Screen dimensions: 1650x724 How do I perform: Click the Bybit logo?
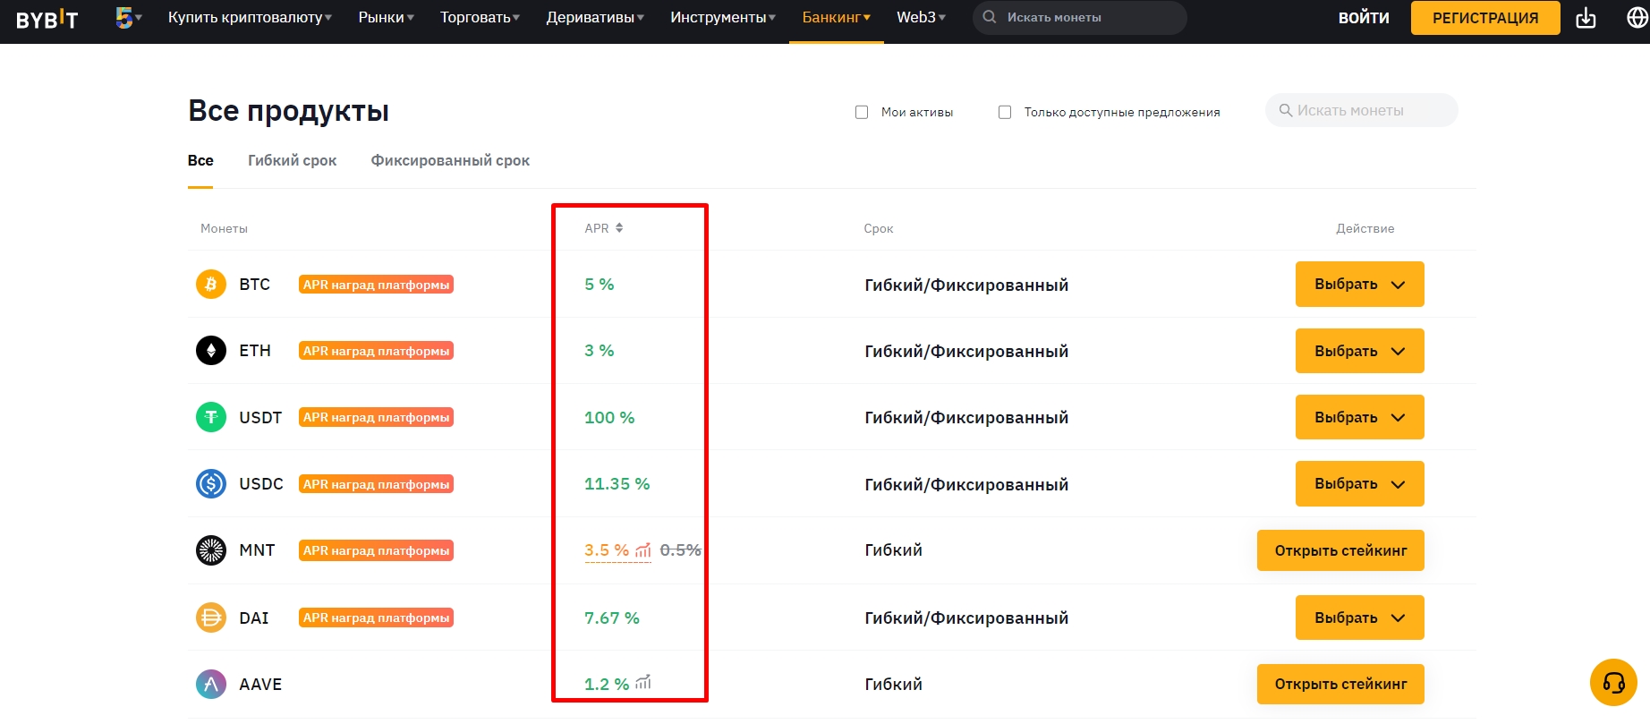pos(47,19)
